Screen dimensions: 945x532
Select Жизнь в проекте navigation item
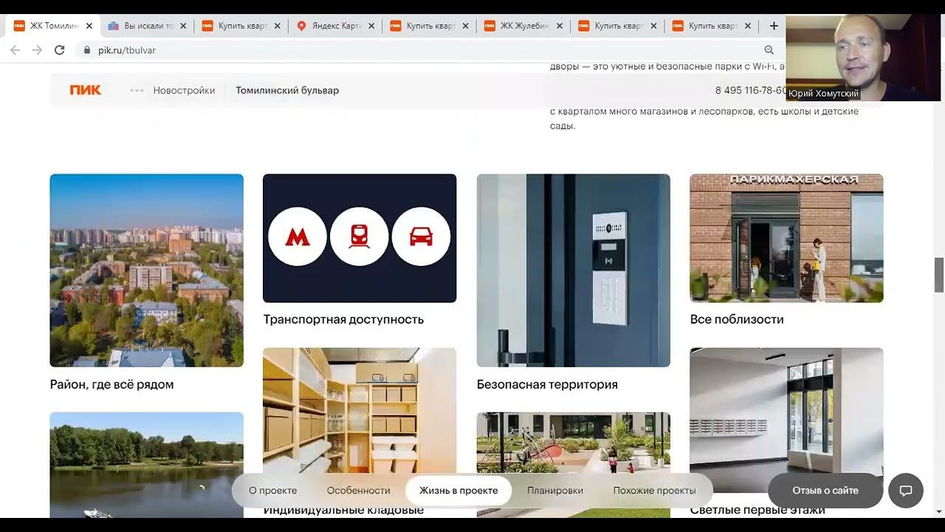pyautogui.click(x=458, y=491)
